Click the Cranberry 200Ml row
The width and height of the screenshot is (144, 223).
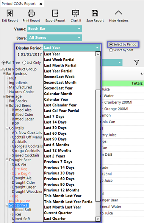[123, 102]
